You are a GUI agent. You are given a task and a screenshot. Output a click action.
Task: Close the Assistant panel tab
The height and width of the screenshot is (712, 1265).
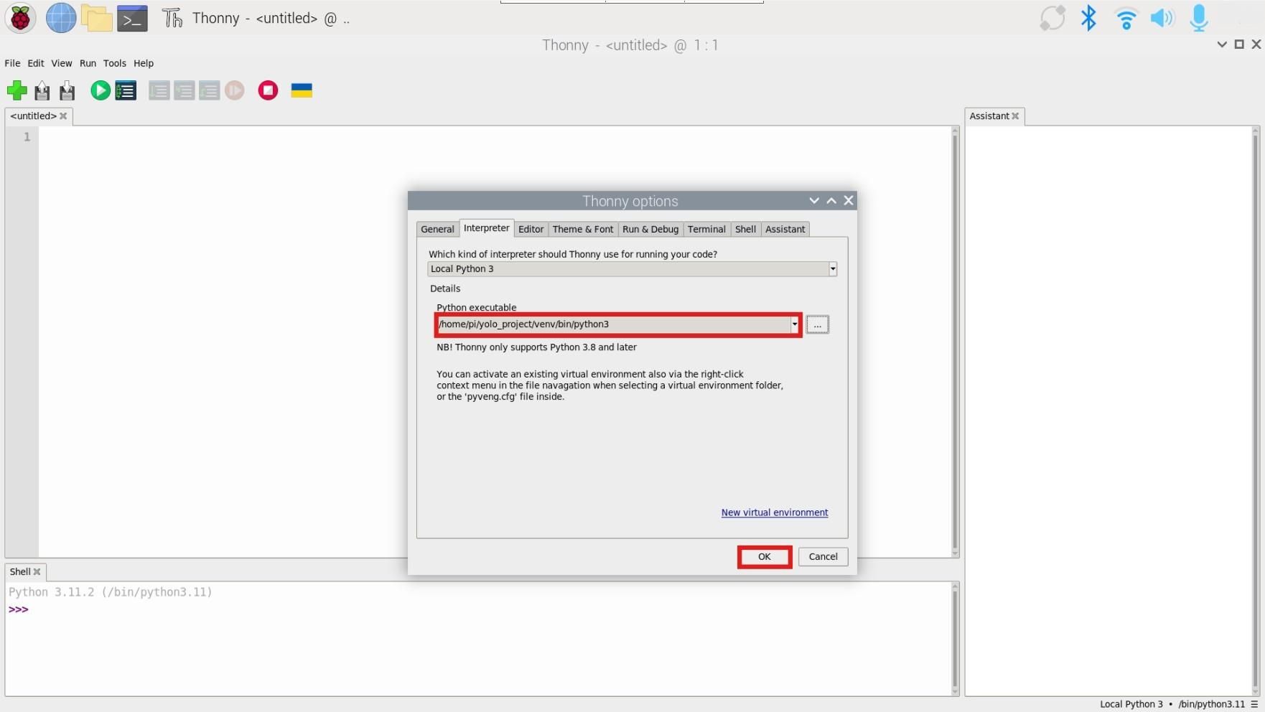coord(1015,116)
